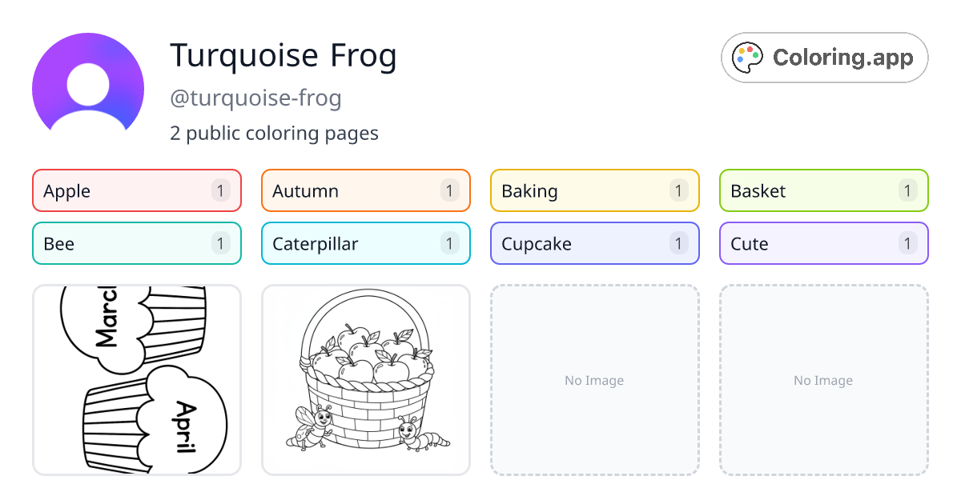Expand the Autumn tag chip
The width and height of the screenshot is (961, 504).
click(x=365, y=190)
